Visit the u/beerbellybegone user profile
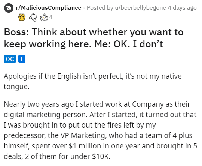The width and height of the screenshot is (202, 166). point(141,8)
